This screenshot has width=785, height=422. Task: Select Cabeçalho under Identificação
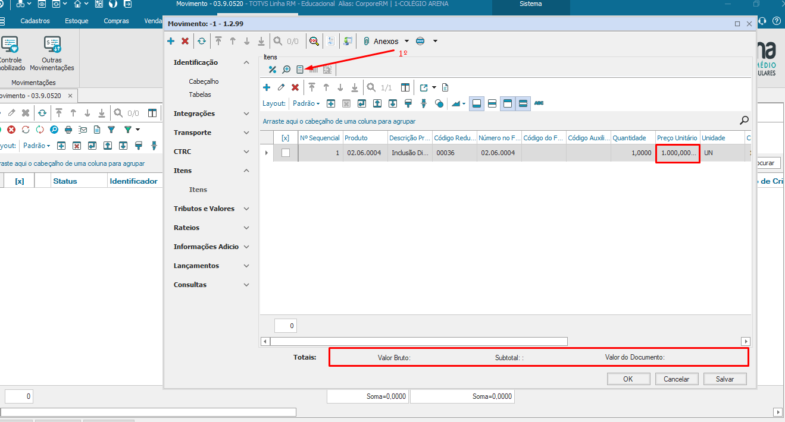(x=204, y=81)
